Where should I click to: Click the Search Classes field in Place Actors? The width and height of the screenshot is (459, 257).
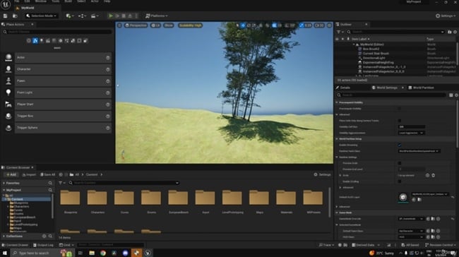[x=57, y=32]
